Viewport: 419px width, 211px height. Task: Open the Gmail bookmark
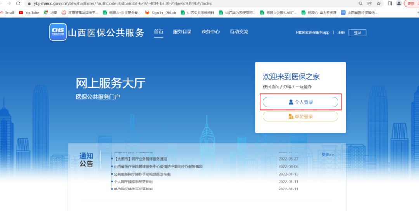(7, 12)
